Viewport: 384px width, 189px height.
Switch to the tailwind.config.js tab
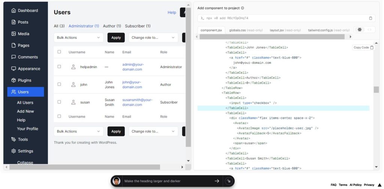[x=329, y=30]
